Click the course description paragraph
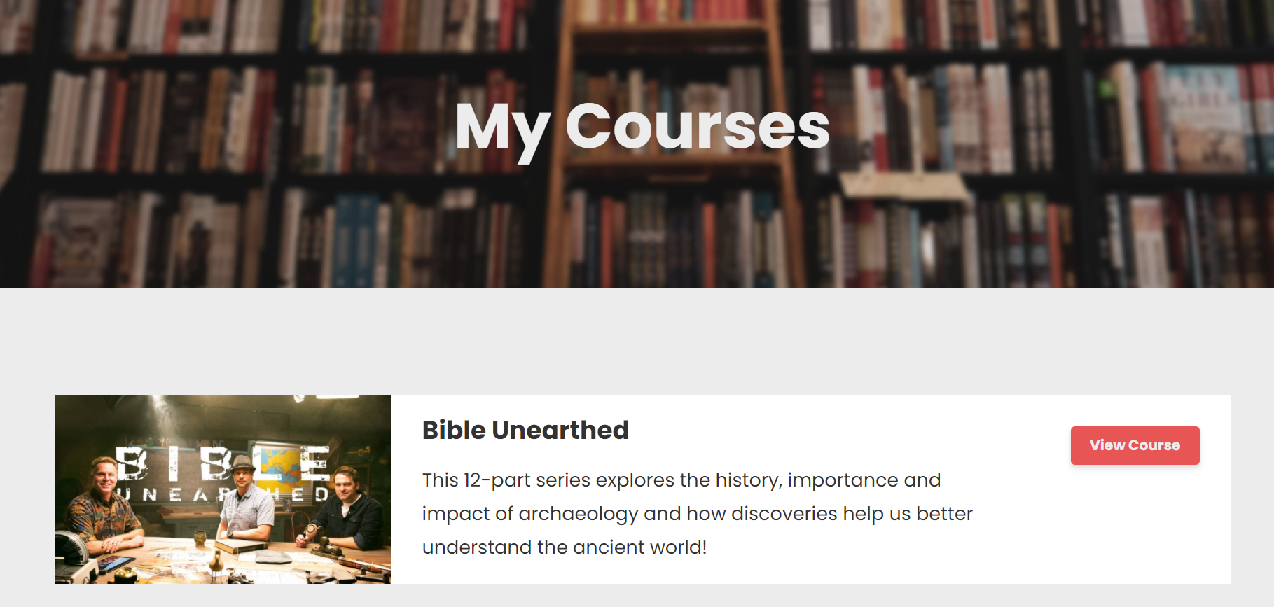 [x=697, y=513]
